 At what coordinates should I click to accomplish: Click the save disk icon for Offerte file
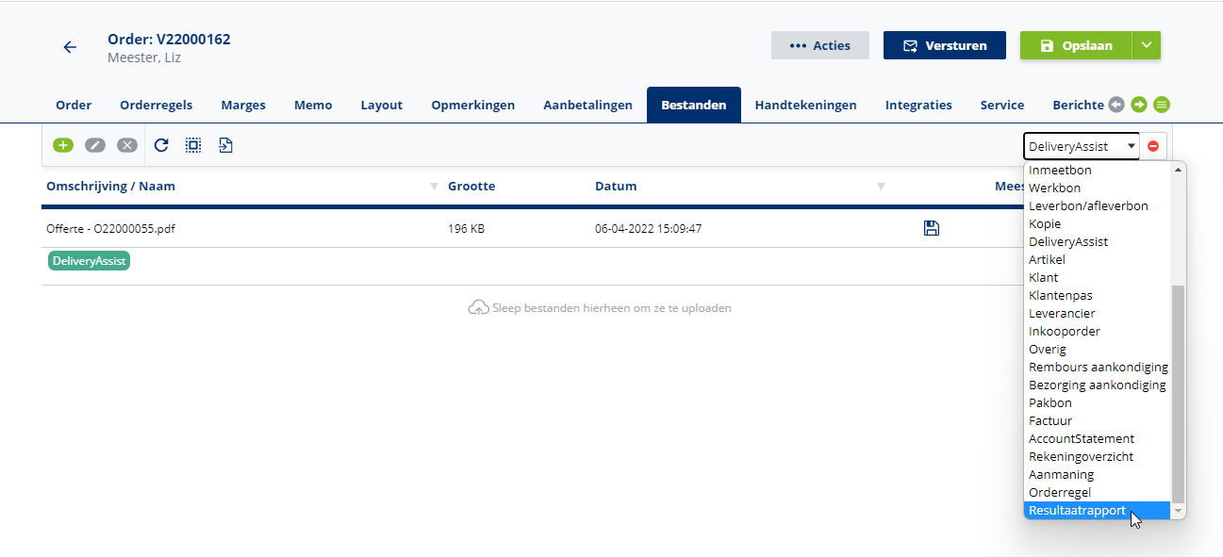coord(931,228)
